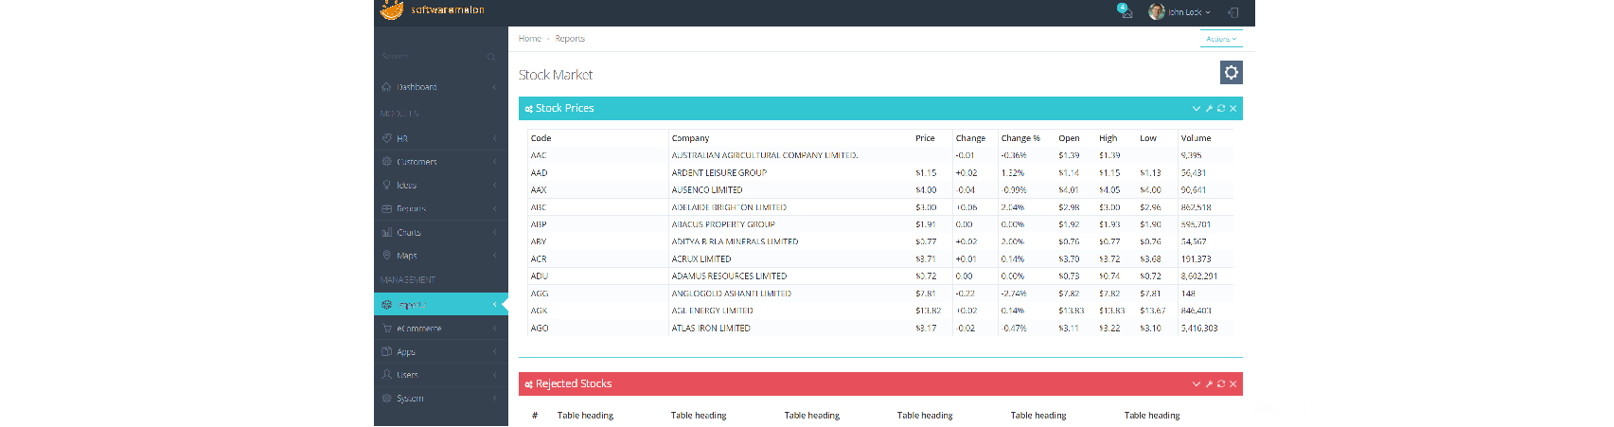
Task: Close the Stock Prices panel
Action: [1233, 108]
